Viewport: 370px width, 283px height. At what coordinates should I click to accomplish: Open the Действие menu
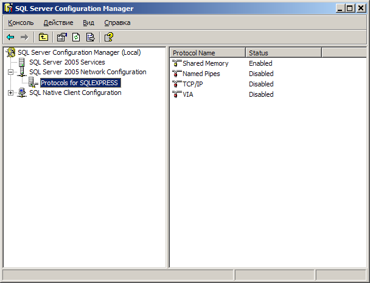pyautogui.click(x=58, y=23)
